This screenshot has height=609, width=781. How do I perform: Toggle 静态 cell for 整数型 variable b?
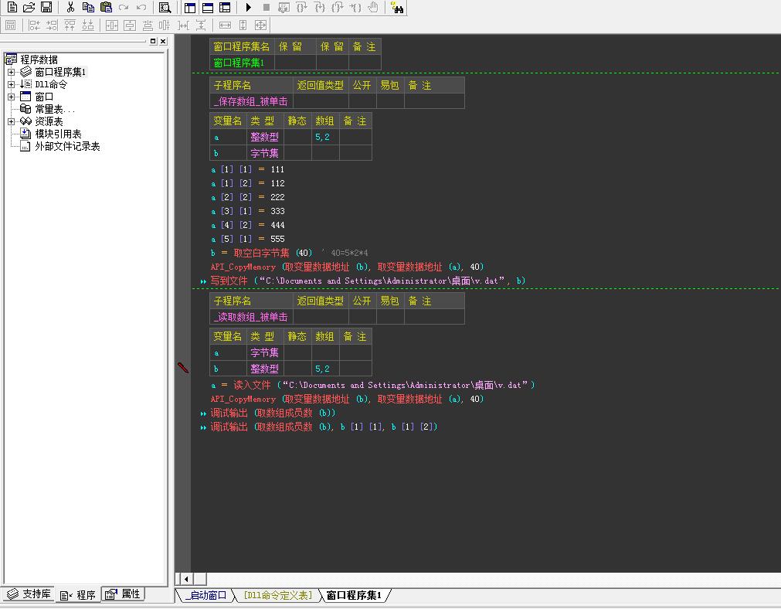(297, 369)
